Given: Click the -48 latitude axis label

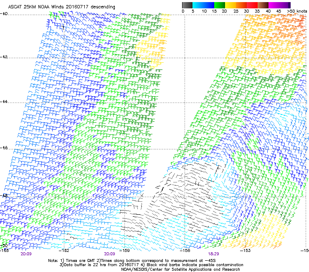Looking at the screenshot, I should pyautogui.click(x=4, y=195).
